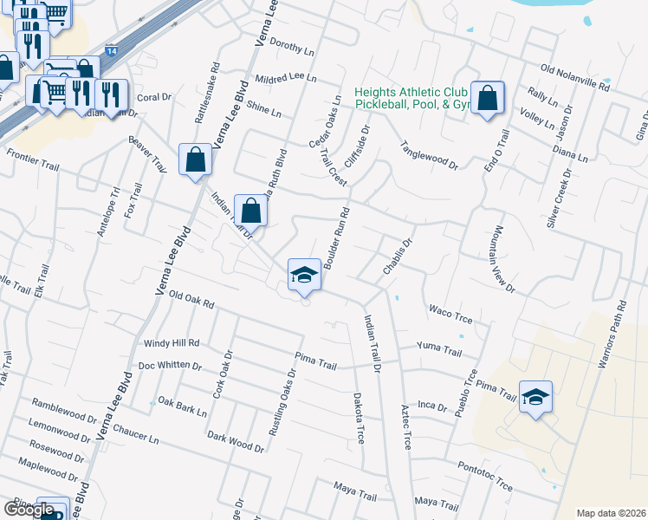Click the Dorothy Ln label

(292, 46)
